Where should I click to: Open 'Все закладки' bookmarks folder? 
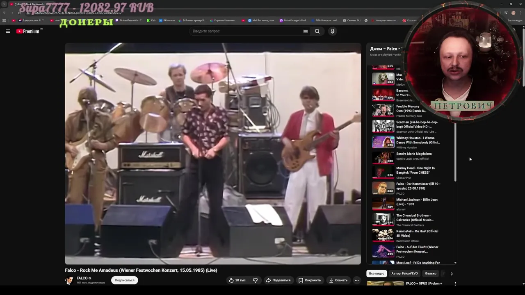[513, 20]
